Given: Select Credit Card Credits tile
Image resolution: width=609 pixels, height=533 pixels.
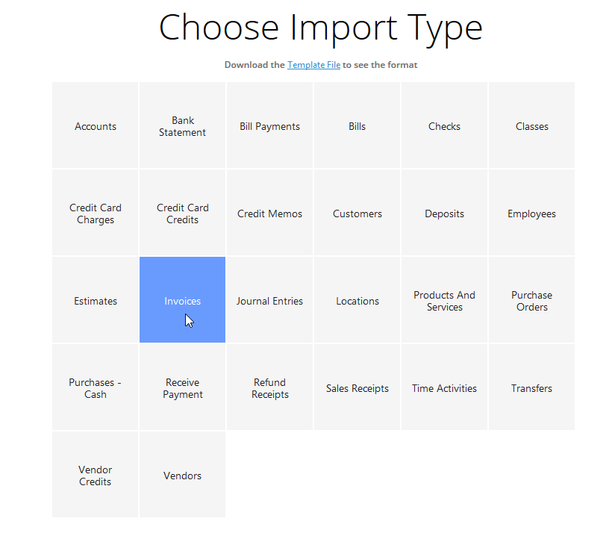Looking at the screenshot, I should pos(183,213).
